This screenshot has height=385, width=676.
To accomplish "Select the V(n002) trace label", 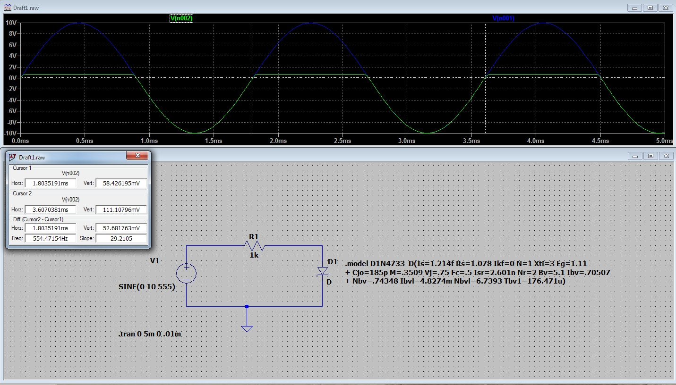I will coord(181,18).
